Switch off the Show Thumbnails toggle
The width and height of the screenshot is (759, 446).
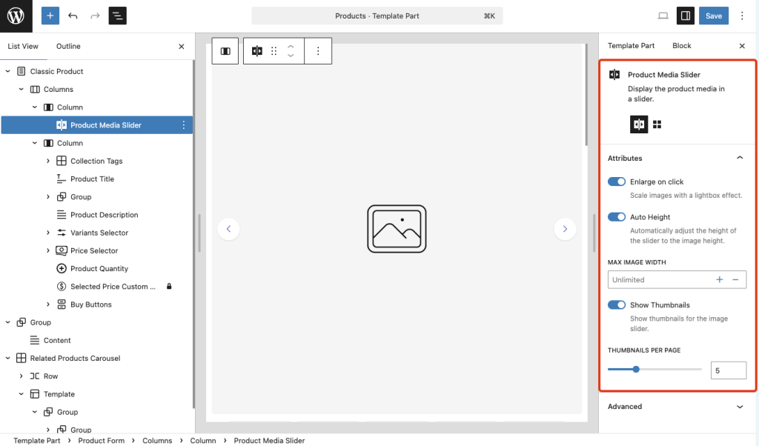tap(617, 305)
